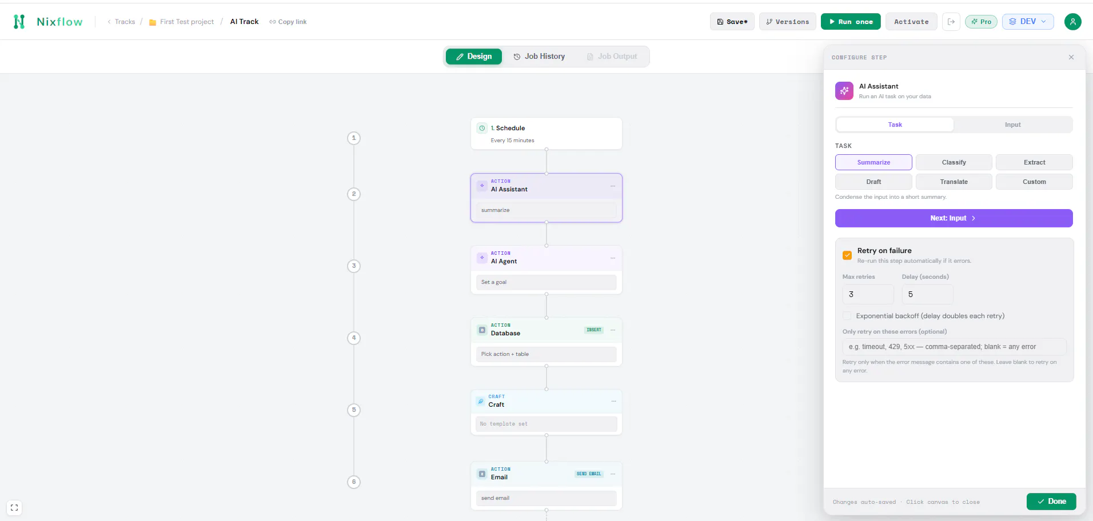The width and height of the screenshot is (1093, 521).
Task: Click Database 'Pick action + table' field
Action: point(546,354)
